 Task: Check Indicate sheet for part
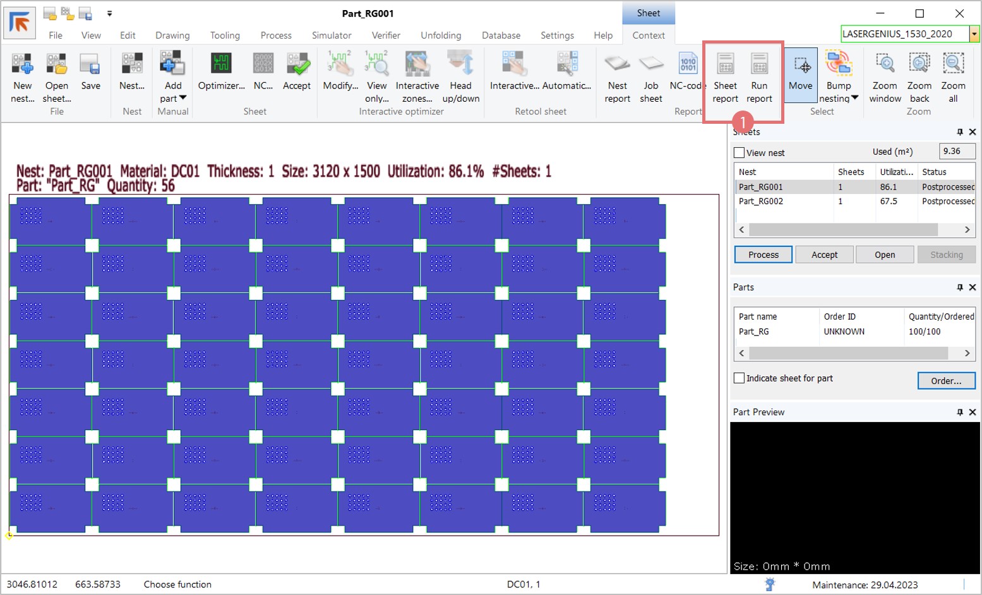[x=739, y=378]
